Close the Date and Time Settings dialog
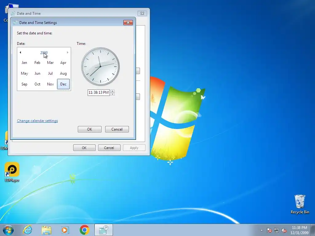The image size is (315, 236). pyautogui.click(x=128, y=22)
